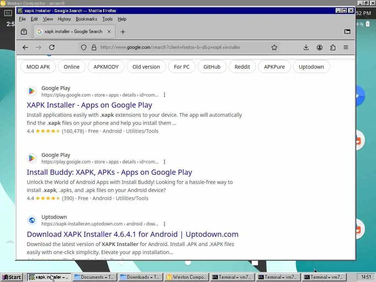
Task: Open XAPK Installer - Apps on Google Play link
Action: click(x=90, y=105)
